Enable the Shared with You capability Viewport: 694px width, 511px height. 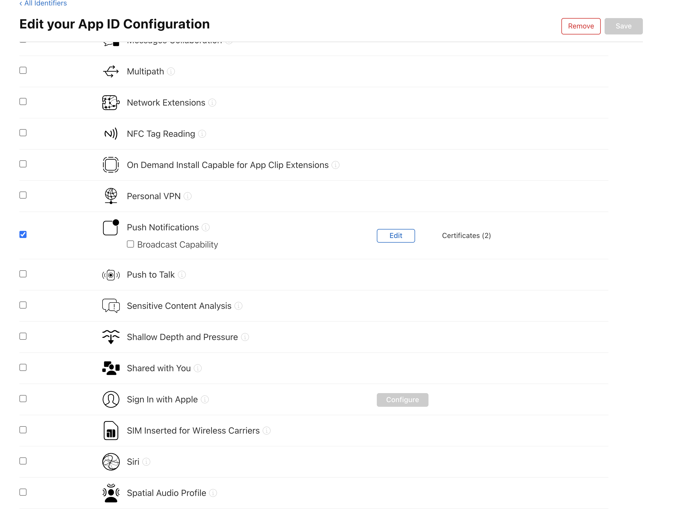[23, 367]
